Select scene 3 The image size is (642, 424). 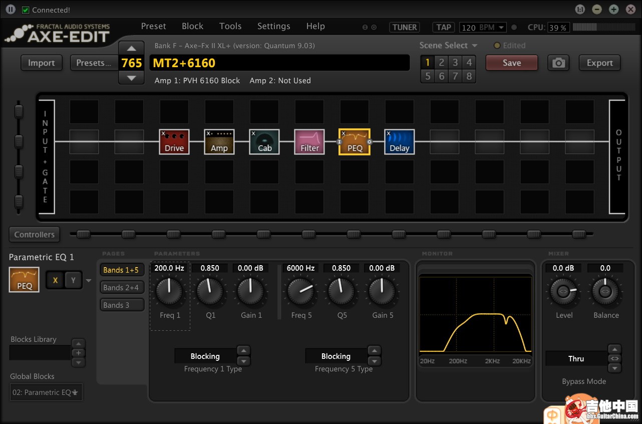[455, 63]
